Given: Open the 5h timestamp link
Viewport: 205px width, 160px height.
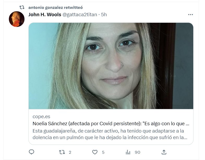Looking at the screenshot, I should 104,15.
